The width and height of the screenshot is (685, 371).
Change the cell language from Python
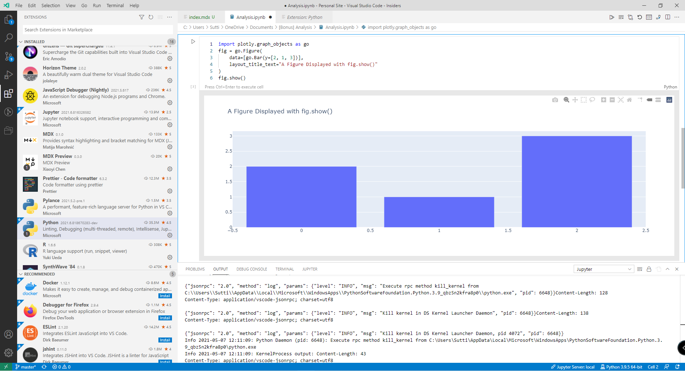670,87
